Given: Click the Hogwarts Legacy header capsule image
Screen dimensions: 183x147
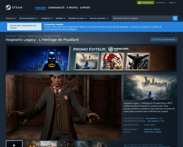Looking at the screenshot, I should coord(150,87).
